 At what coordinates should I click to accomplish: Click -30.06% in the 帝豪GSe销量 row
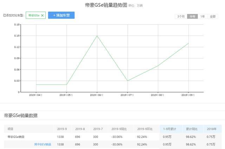click(117, 137)
